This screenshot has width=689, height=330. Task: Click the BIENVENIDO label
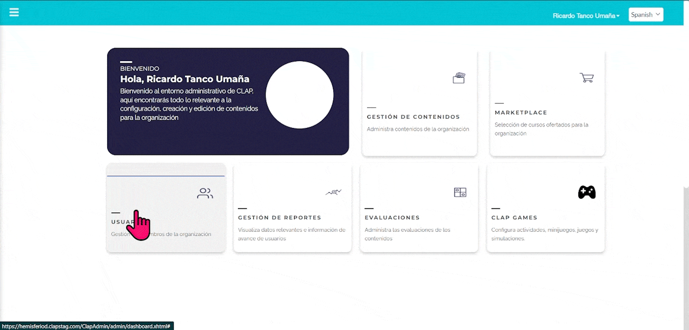pyautogui.click(x=140, y=69)
